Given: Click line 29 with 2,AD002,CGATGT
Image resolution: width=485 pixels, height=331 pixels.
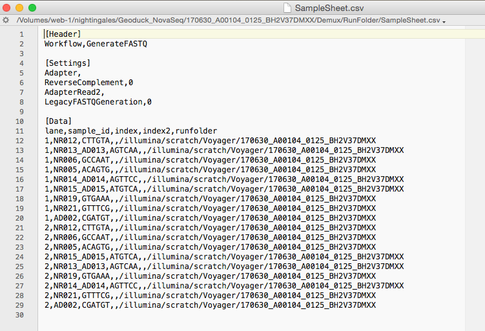Looking at the screenshot, I should pyautogui.click(x=211, y=305).
